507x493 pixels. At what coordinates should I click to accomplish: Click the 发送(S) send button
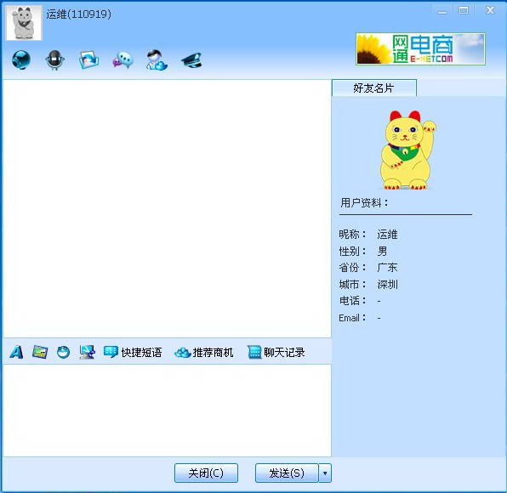[287, 473]
